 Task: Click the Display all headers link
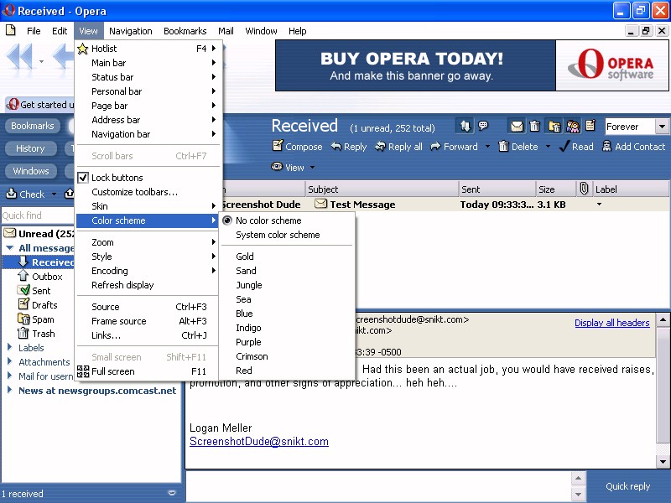click(x=611, y=323)
